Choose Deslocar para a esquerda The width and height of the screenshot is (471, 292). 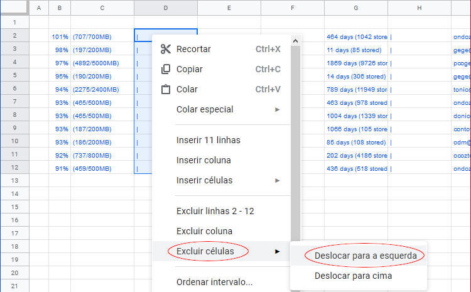[359, 256]
